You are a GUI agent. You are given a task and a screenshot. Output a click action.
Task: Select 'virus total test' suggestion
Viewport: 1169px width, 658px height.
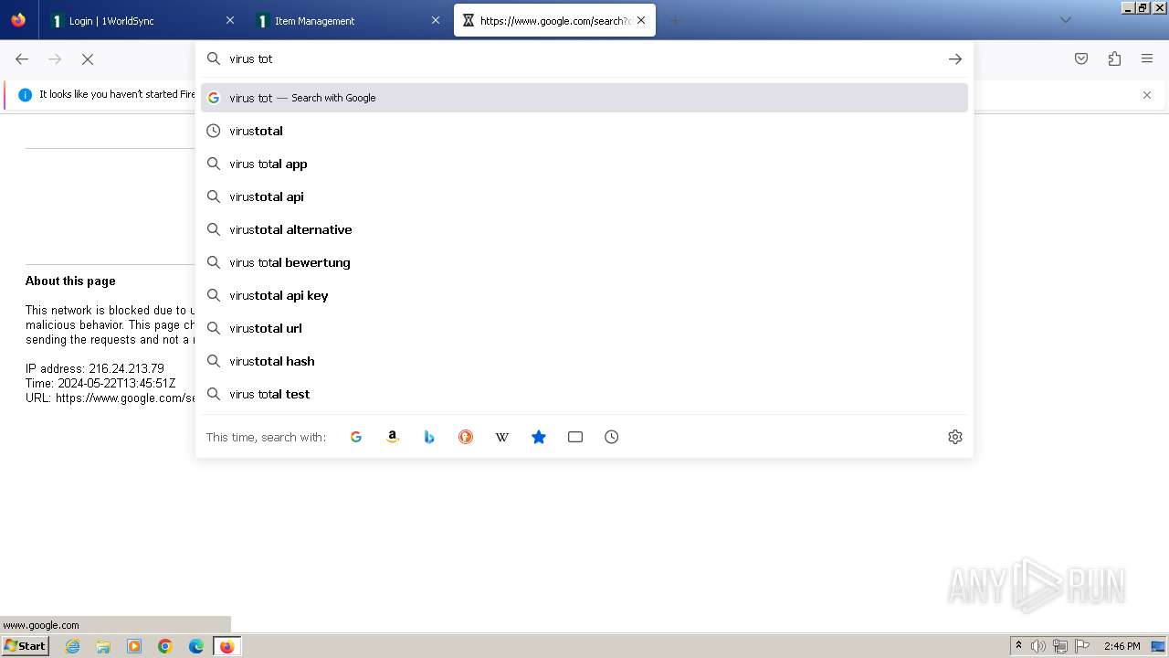(x=584, y=394)
